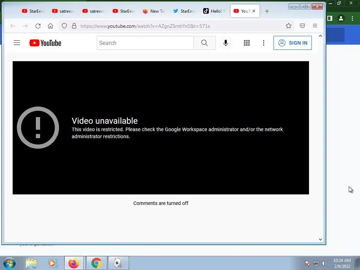Close the active YouTube tab
Image resolution: width=360 pixels, height=270 pixels.
pyautogui.click(x=254, y=11)
